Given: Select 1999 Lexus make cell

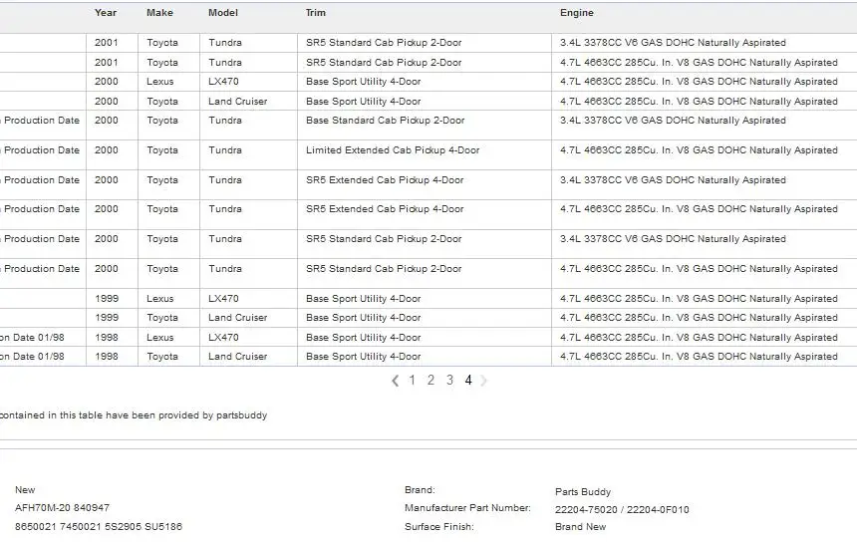Looking at the screenshot, I should (160, 299).
